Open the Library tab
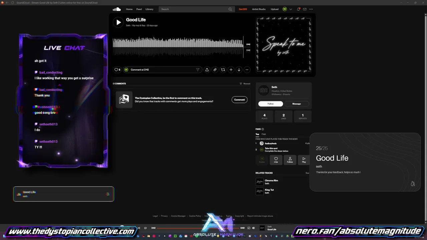The width and height of the screenshot is (427, 240). pyautogui.click(x=149, y=9)
